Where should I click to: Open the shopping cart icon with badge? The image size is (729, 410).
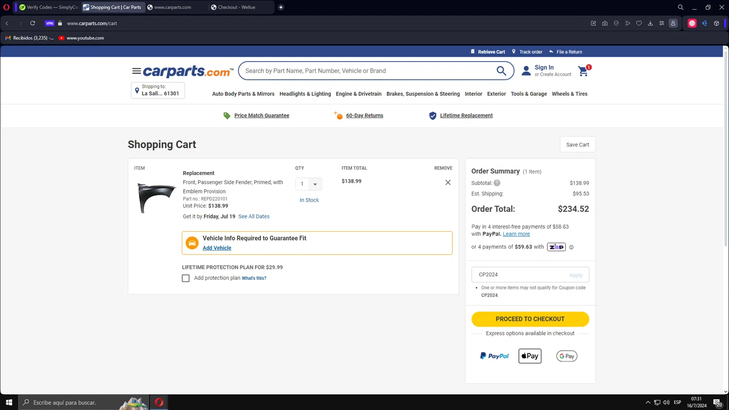tap(584, 71)
